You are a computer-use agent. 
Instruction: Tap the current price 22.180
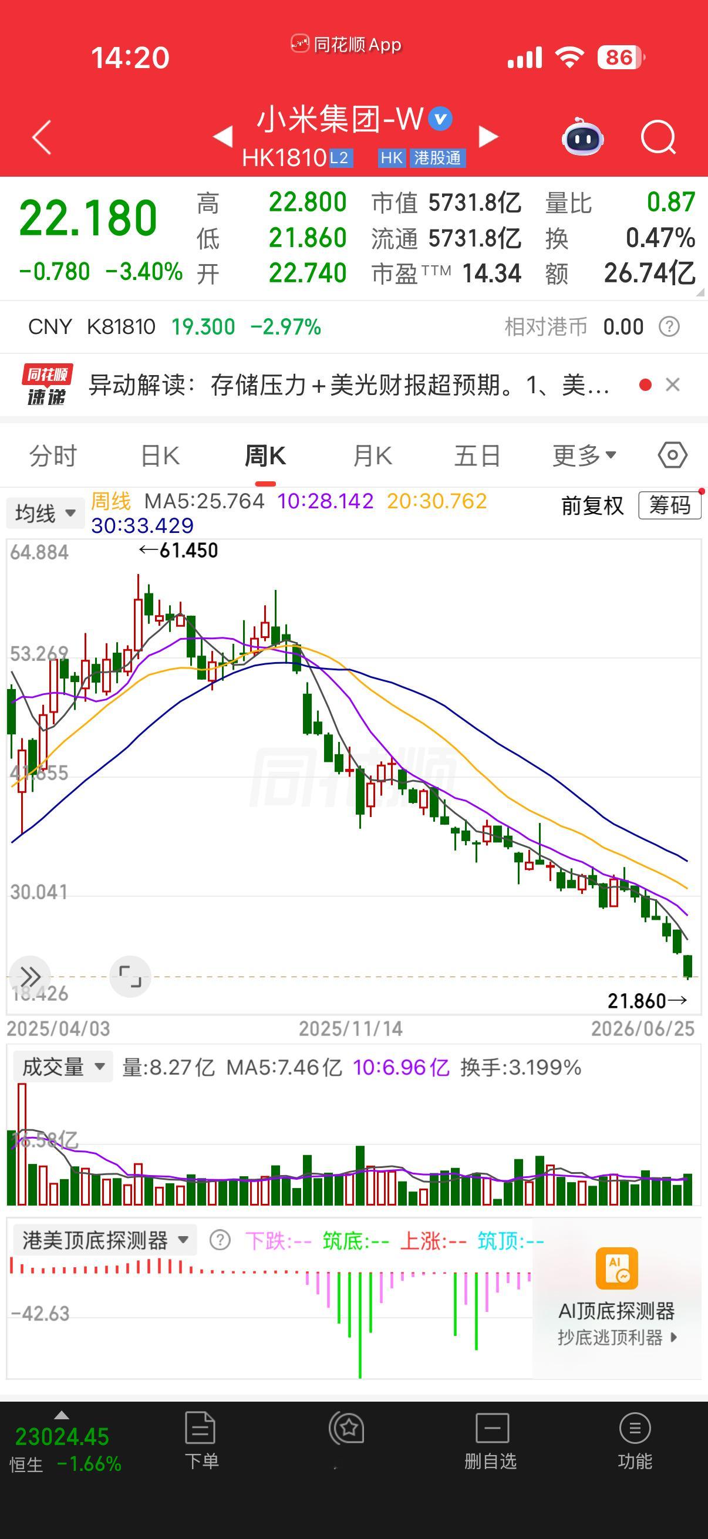tap(88, 217)
